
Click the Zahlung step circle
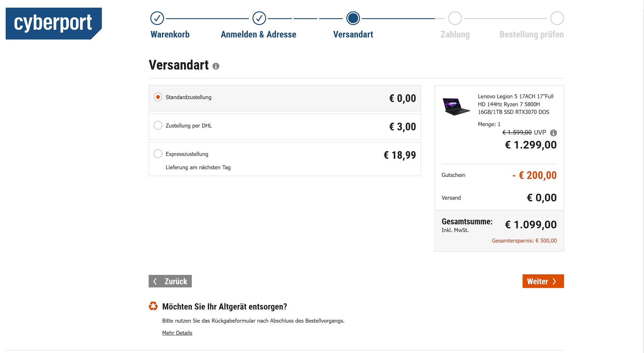click(x=455, y=18)
